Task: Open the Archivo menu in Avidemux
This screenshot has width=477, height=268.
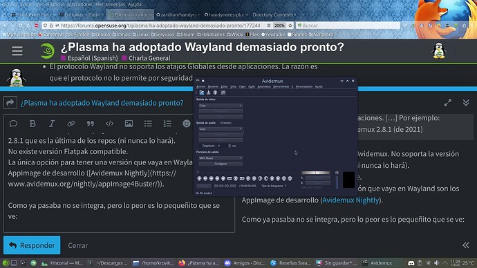Action: pyautogui.click(x=200, y=86)
